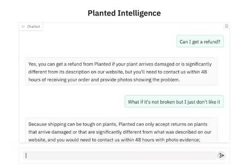Click the 'Planted Intelligence' page heading
The image size is (232, 165).
(x=124, y=13)
